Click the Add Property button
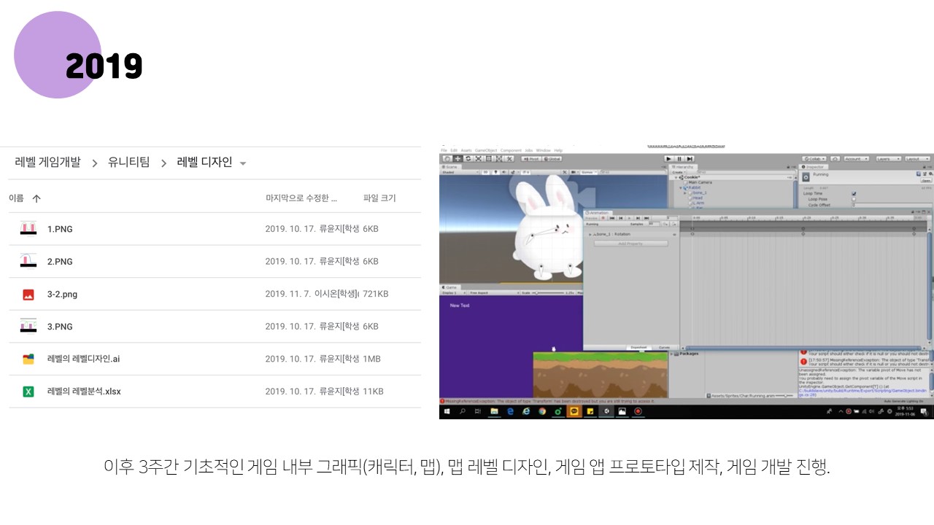This screenshot has width=934, height=525. click(x=631, y=244)
